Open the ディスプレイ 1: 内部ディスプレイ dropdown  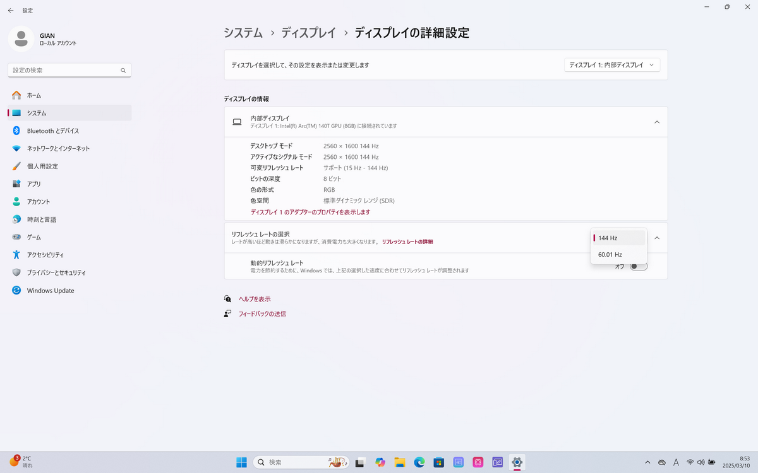coord(611,65)
